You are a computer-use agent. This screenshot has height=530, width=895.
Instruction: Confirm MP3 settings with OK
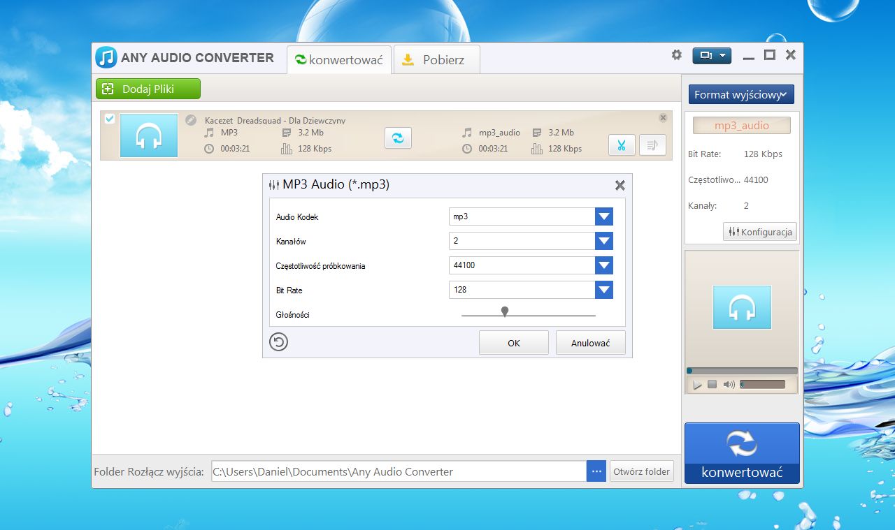(514, 343)
